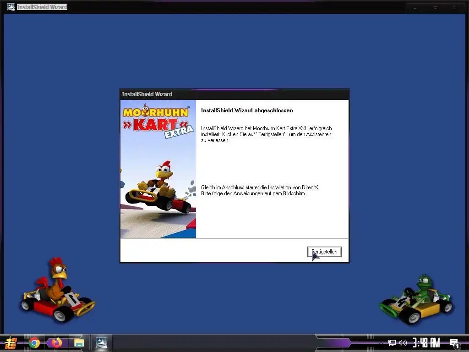Open the notification center with 1 alert
This screenshot has height=352, width=469.
[x=454, y=343]
